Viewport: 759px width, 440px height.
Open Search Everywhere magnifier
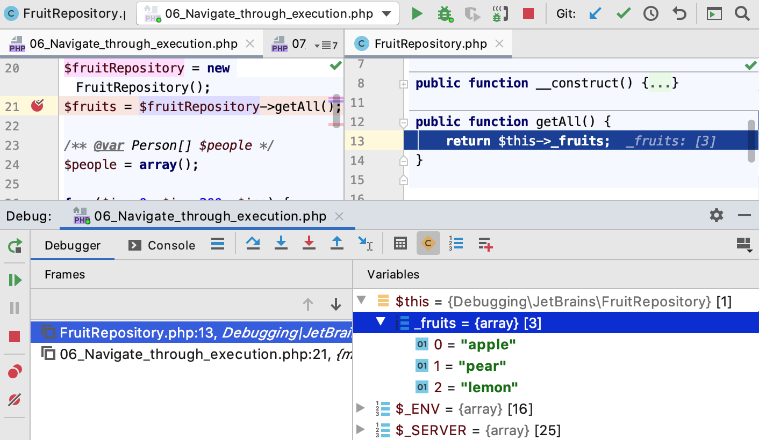point(742,14)
